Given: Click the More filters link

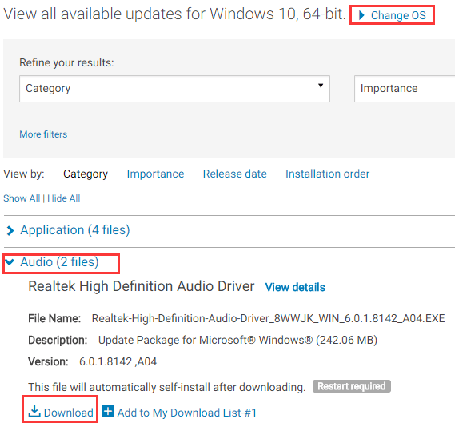Looking at the screenshot, I should 43,134.
